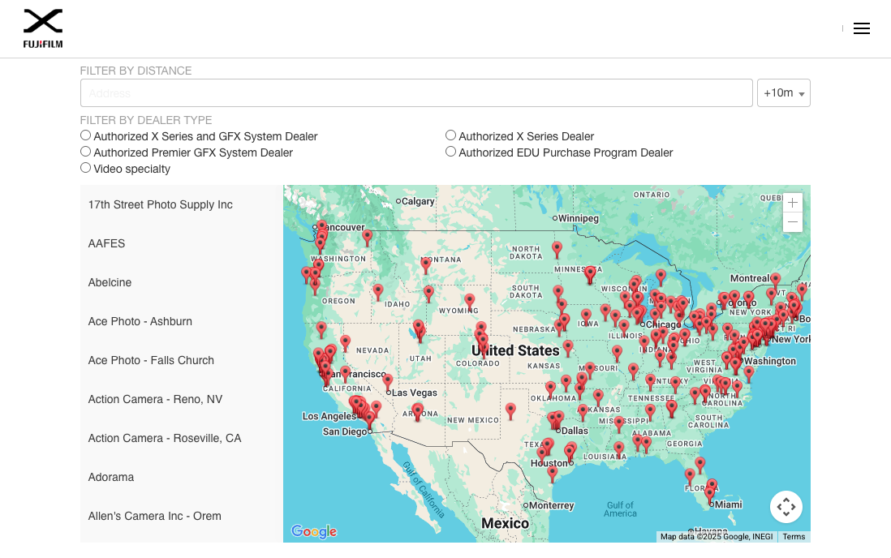891x558 pixels.
Task: Open map camera controls button
Action: (x=786, y=507)
